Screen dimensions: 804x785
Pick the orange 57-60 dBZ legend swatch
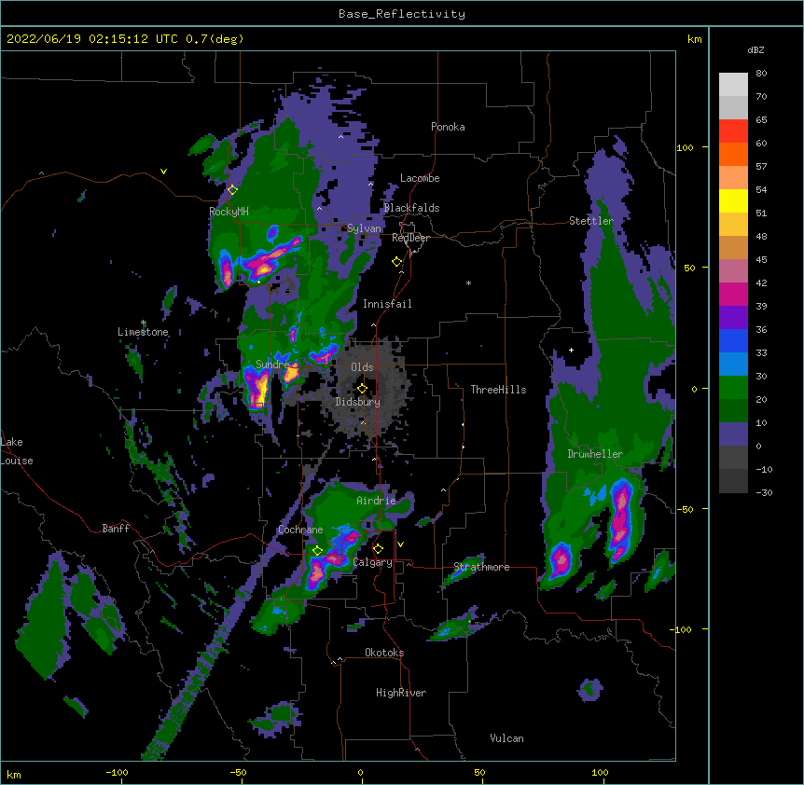coord(733,154)
